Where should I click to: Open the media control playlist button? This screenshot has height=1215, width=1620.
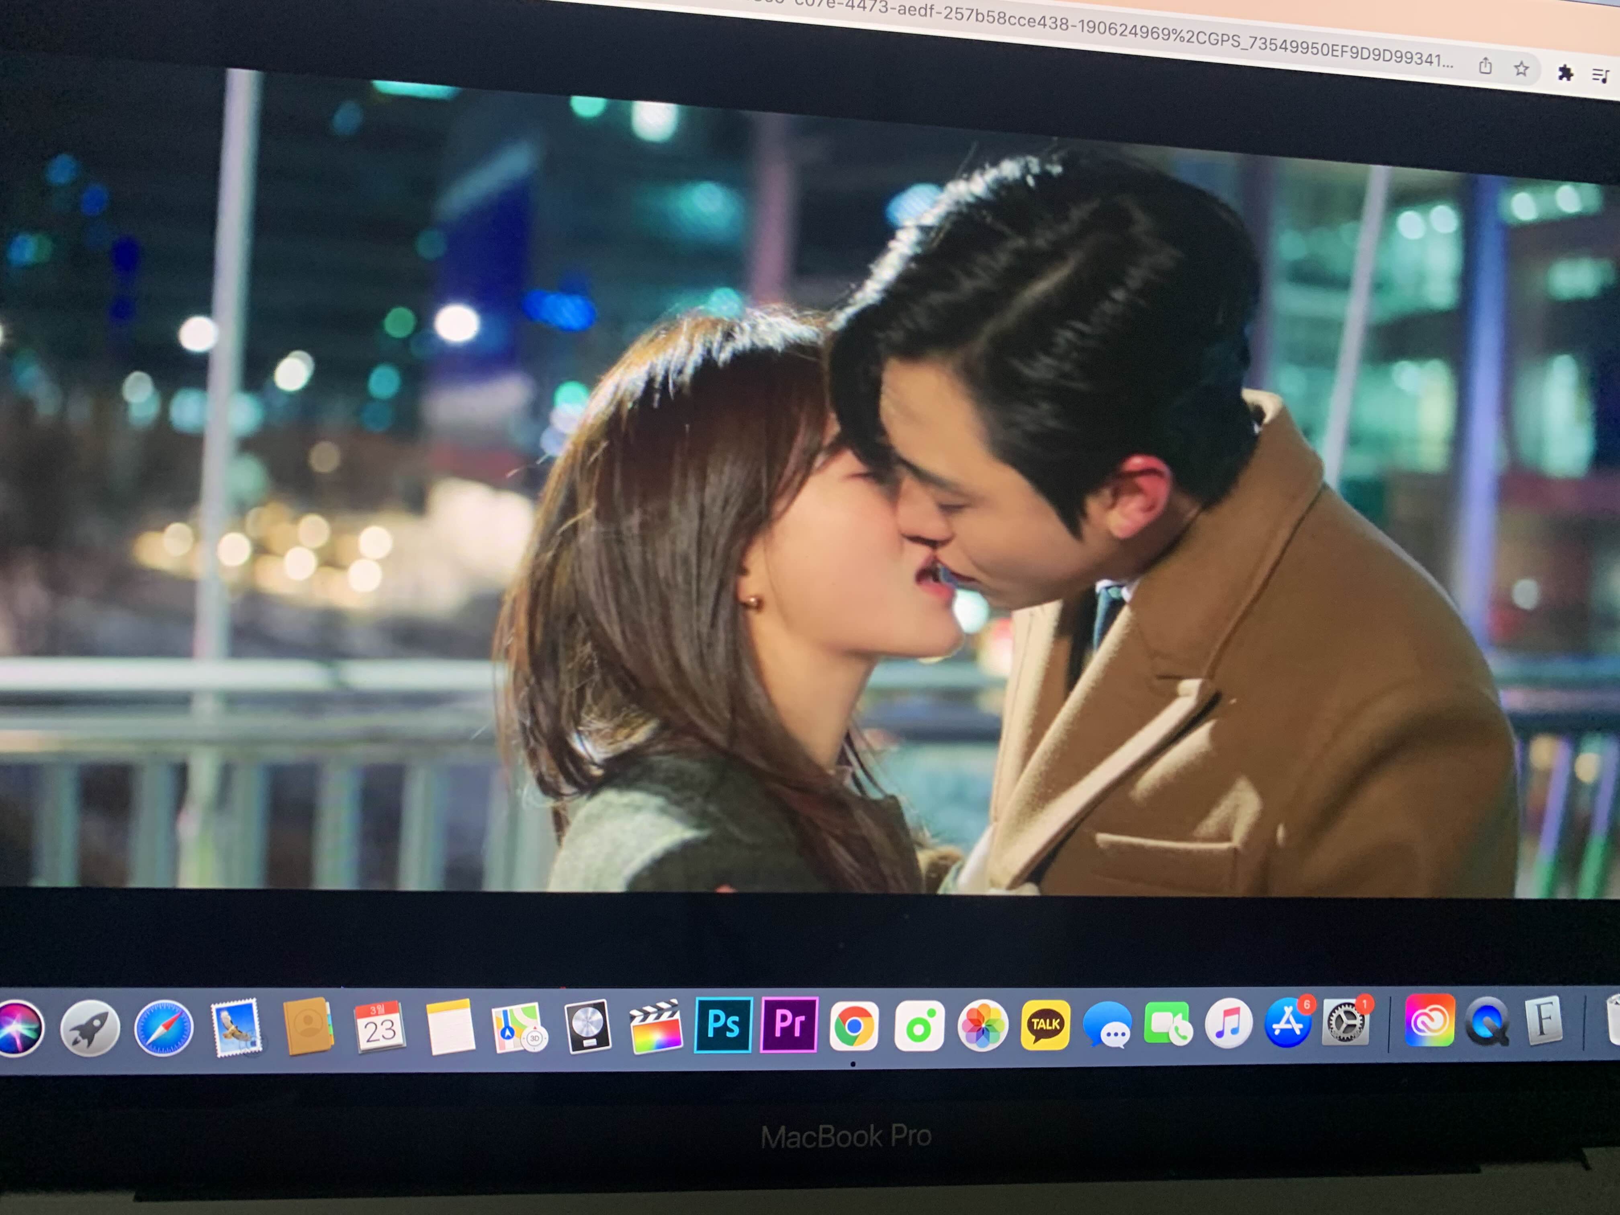pyautogui.click(x=1601, y=75)
